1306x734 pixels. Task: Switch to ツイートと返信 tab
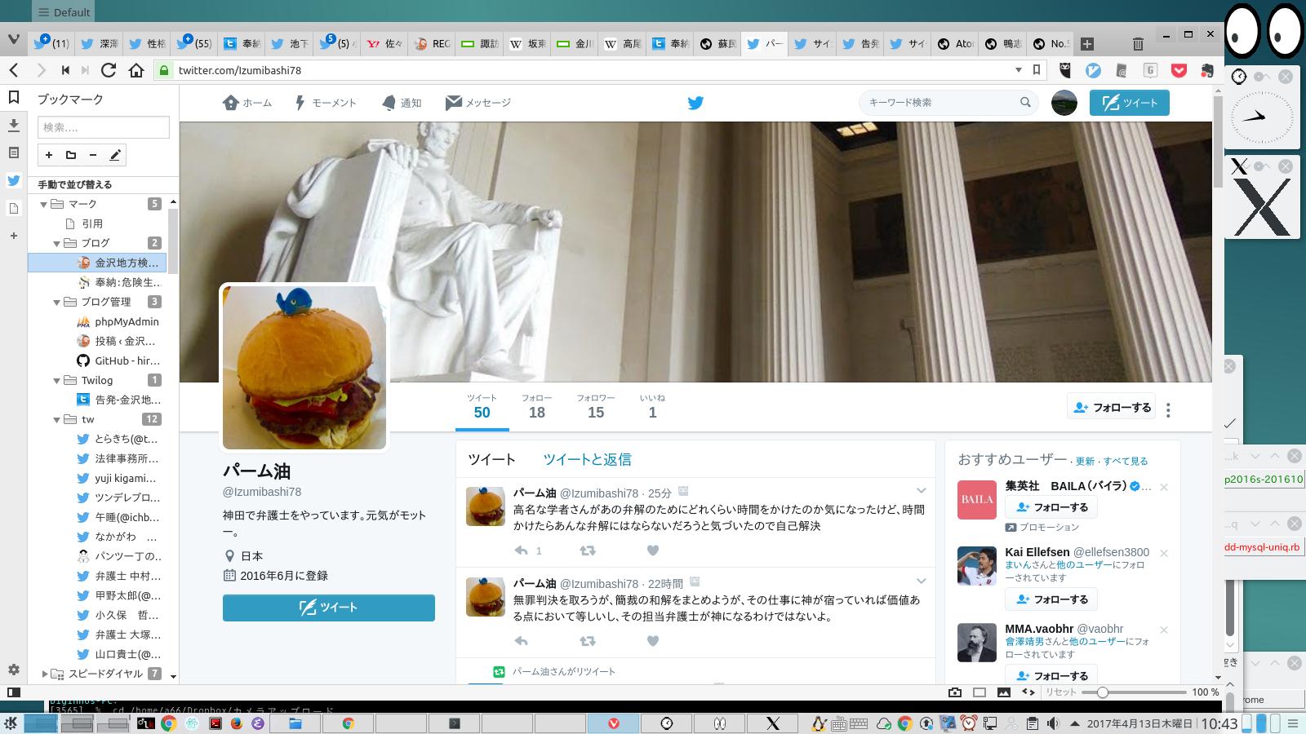tap(588, 459)
